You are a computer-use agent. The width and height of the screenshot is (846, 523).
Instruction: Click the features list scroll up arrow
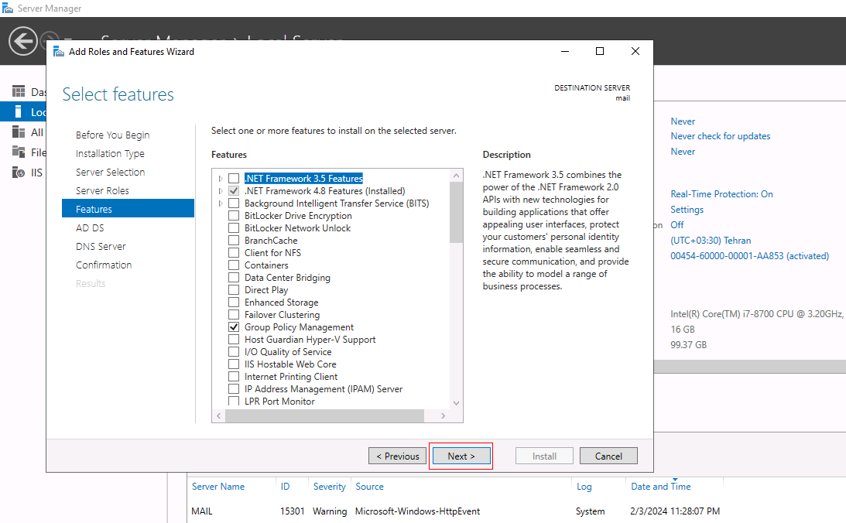[x=457, y=176]
